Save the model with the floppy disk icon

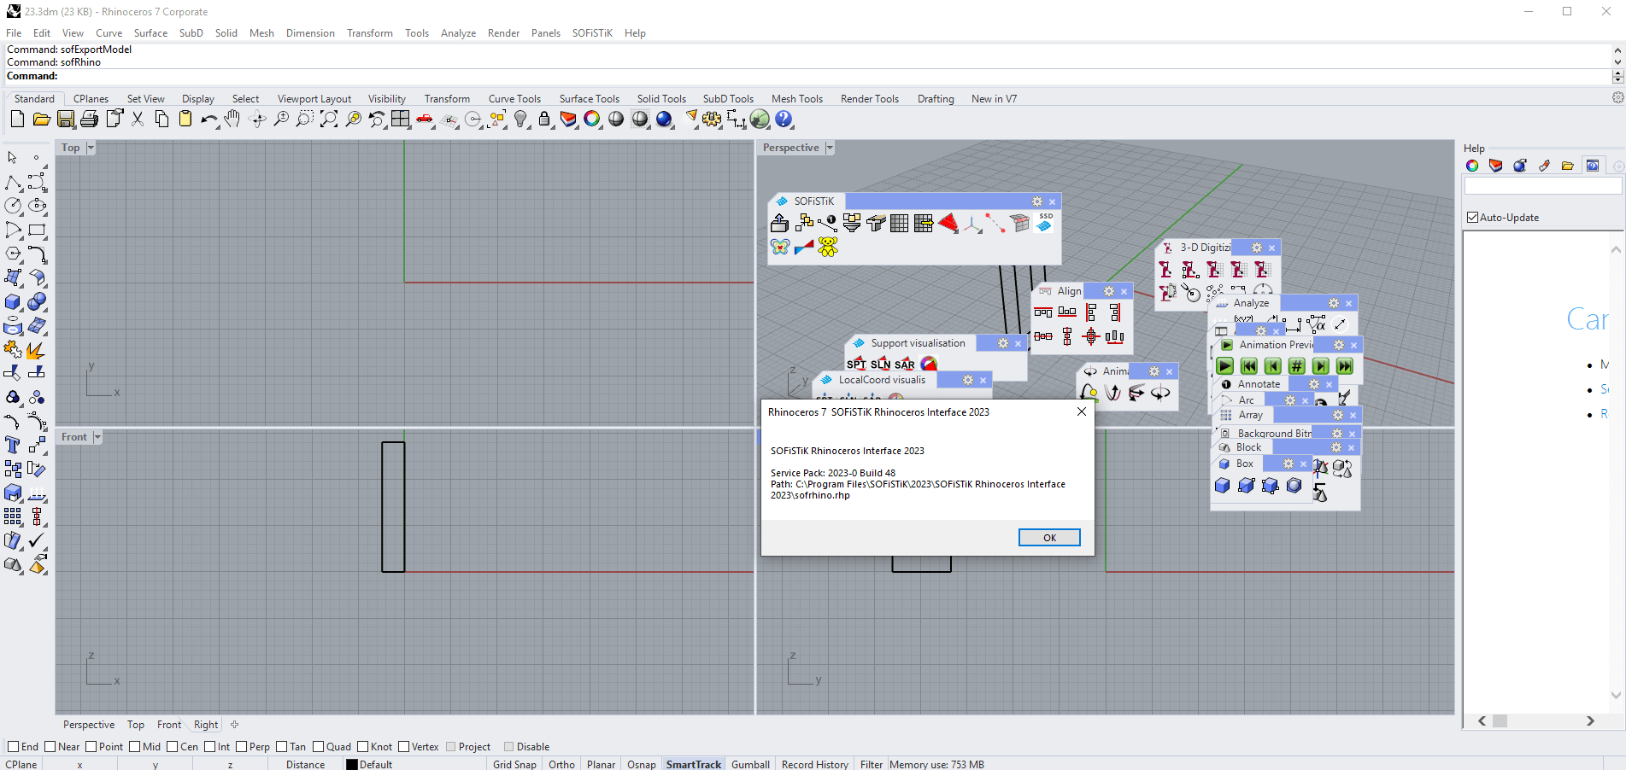[x=66, y=120]
